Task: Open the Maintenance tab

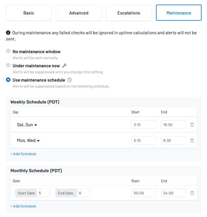Action: point(179,13)
